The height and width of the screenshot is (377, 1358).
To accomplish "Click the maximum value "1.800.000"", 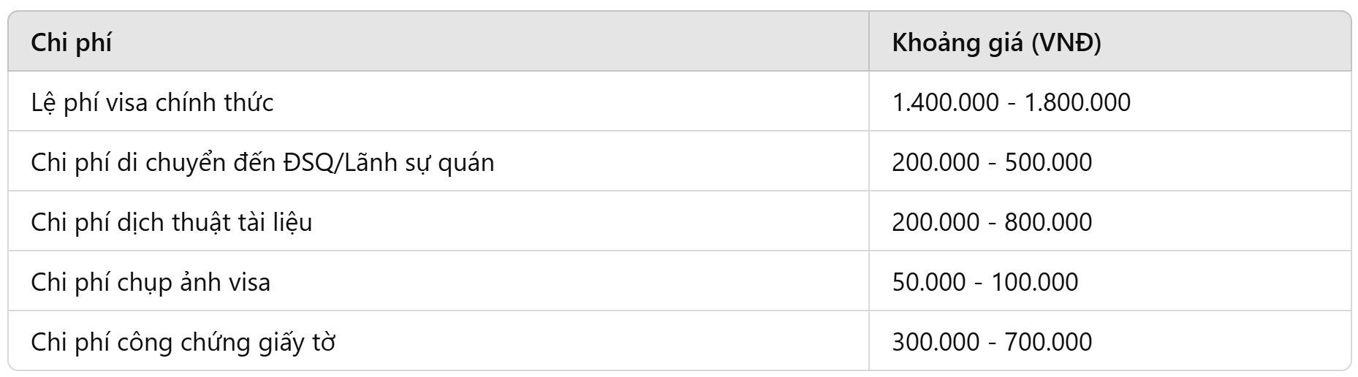I will pyautogui.click(x=1077, y=102).
